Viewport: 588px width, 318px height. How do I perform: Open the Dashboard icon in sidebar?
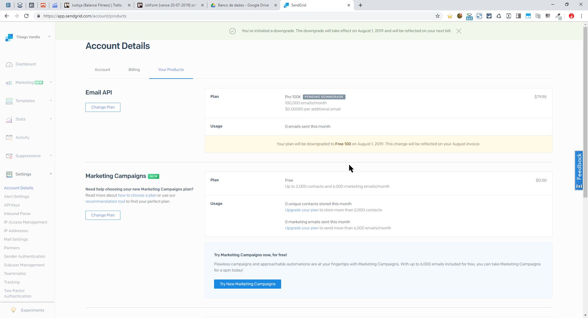(x=9, y=65)
